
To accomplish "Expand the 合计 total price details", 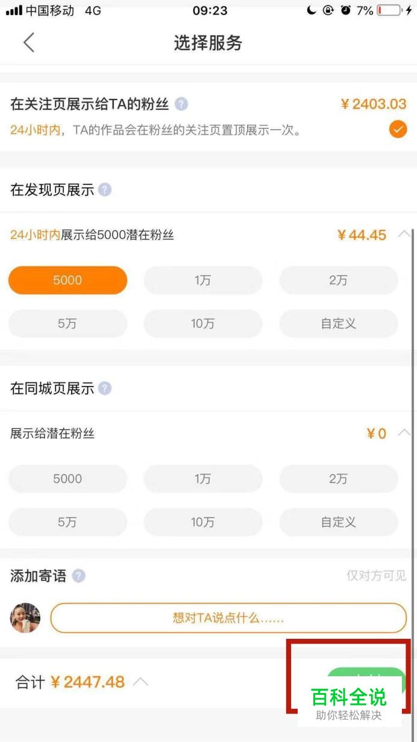I will coord(140,682).
